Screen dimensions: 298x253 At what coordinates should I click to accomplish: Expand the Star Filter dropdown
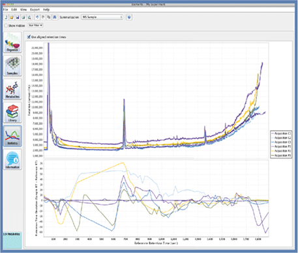tap(35, 25)
